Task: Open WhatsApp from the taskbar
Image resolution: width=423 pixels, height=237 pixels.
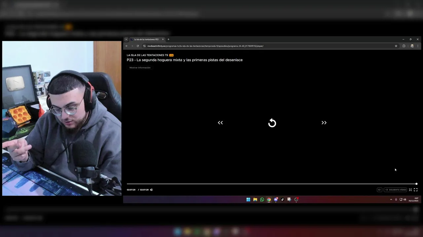Action: tap(262, 199)
